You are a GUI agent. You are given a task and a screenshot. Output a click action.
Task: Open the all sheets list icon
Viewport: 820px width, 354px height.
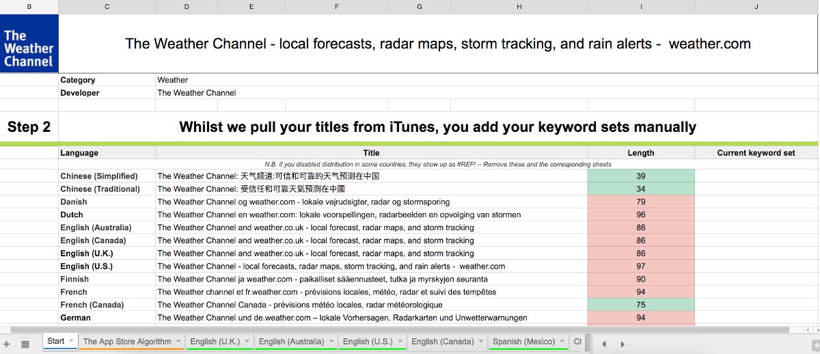[25, 343]
